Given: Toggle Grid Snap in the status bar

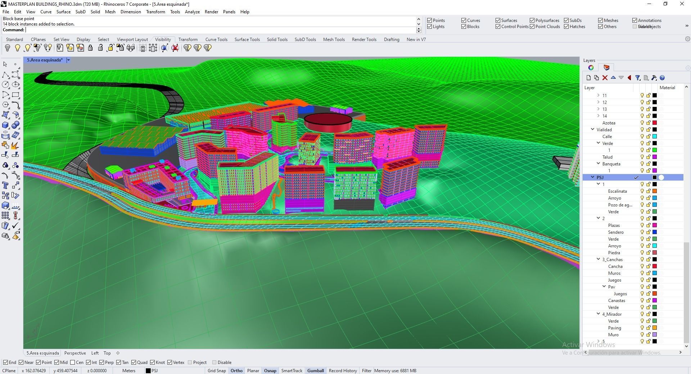Looking at the screenshot, I should coord(217,371).
